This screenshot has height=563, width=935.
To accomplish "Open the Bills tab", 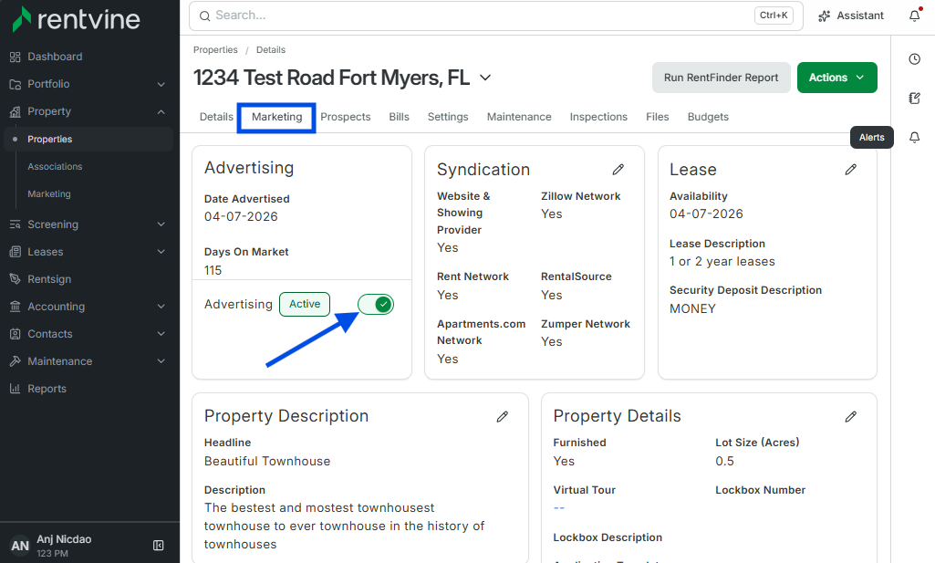I will (399, 117).
